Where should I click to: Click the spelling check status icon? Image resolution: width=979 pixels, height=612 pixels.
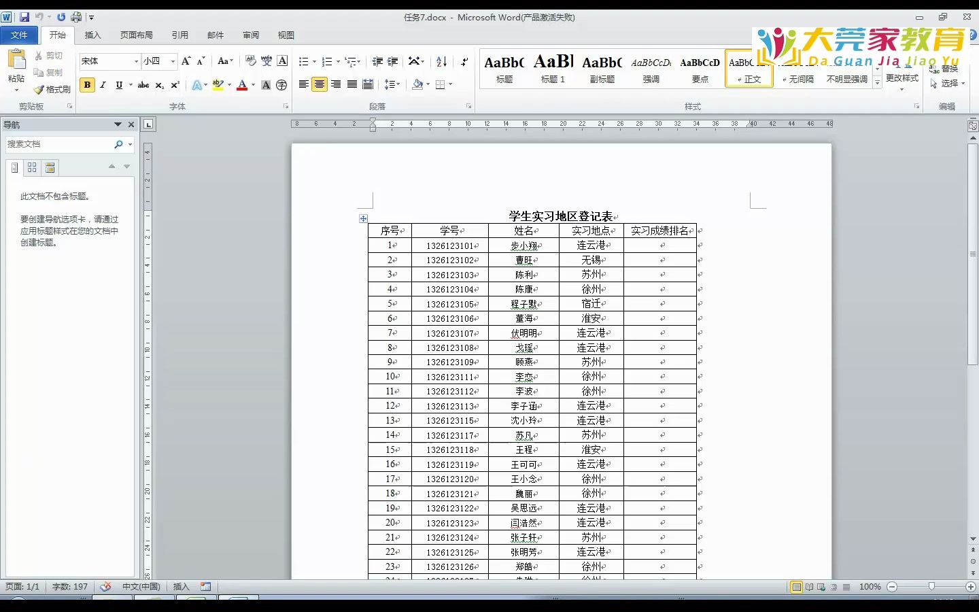pos(105,586)
